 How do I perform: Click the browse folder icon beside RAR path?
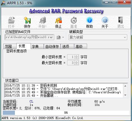click(x=59, y=37)
